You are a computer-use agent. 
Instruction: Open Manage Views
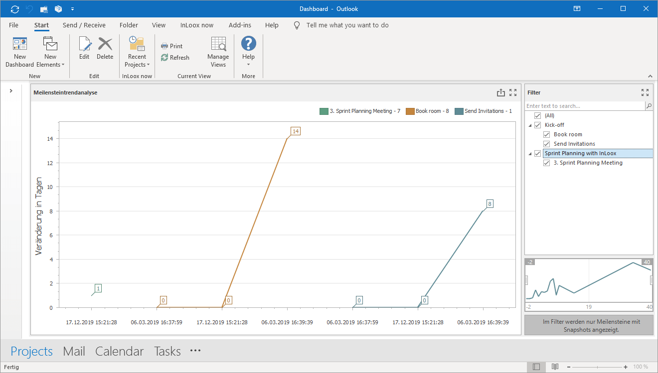click(x=218, y=52)
